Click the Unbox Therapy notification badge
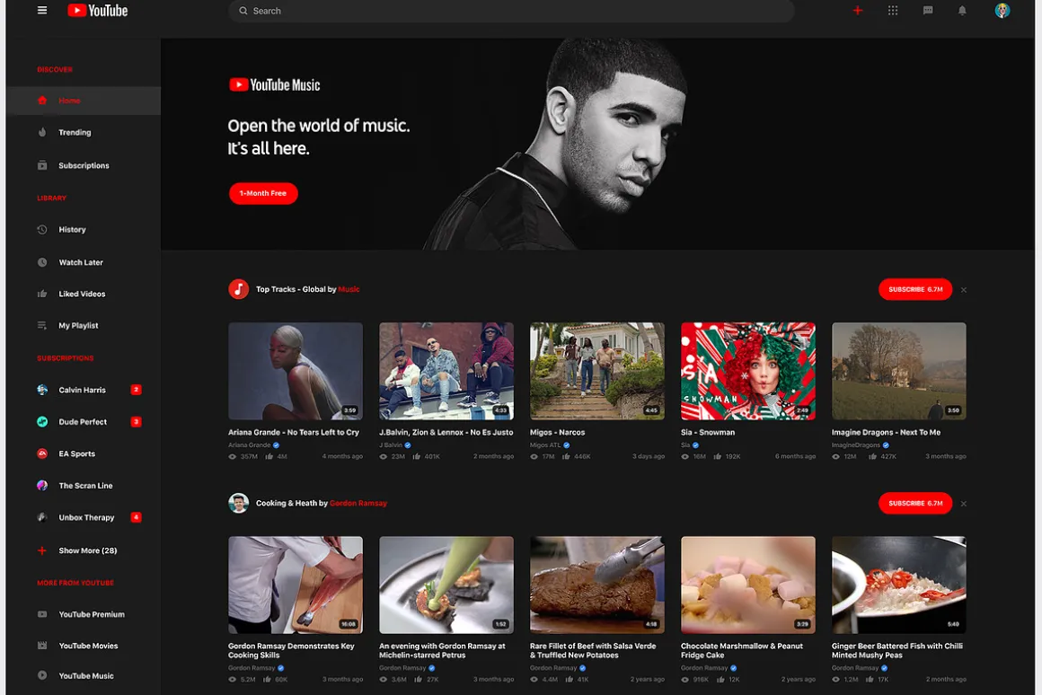1042x695 pixels. tap(137, 517)
